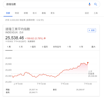Click the INDEXDJX: .DJI ticker text
This screenshot has height=98, width=104.
(14, 32)
